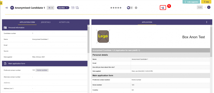Click the map location icon

click(x=77, y=8)
